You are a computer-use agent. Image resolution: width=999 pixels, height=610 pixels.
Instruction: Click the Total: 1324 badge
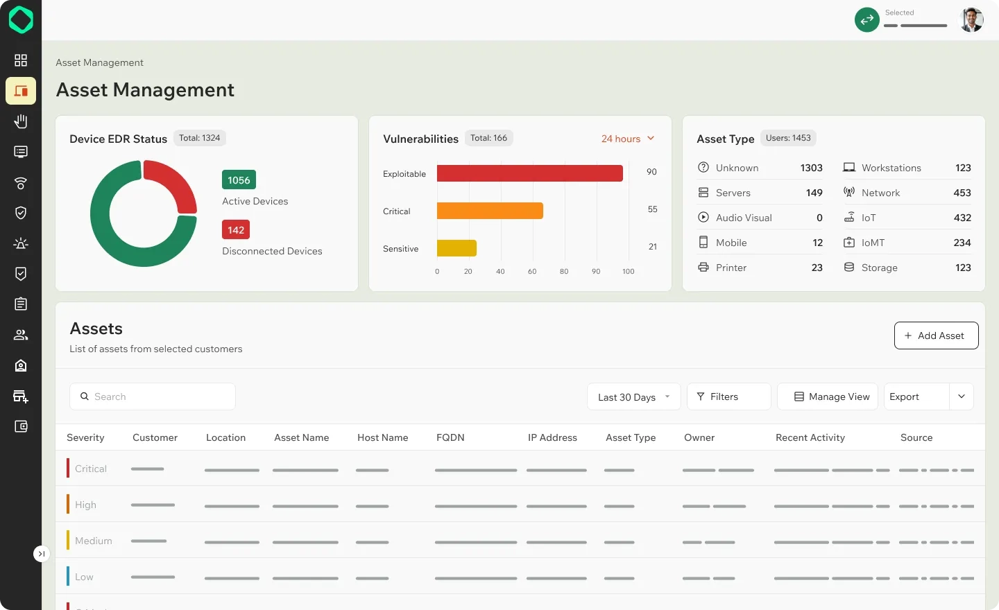click(x=200, y=138)
